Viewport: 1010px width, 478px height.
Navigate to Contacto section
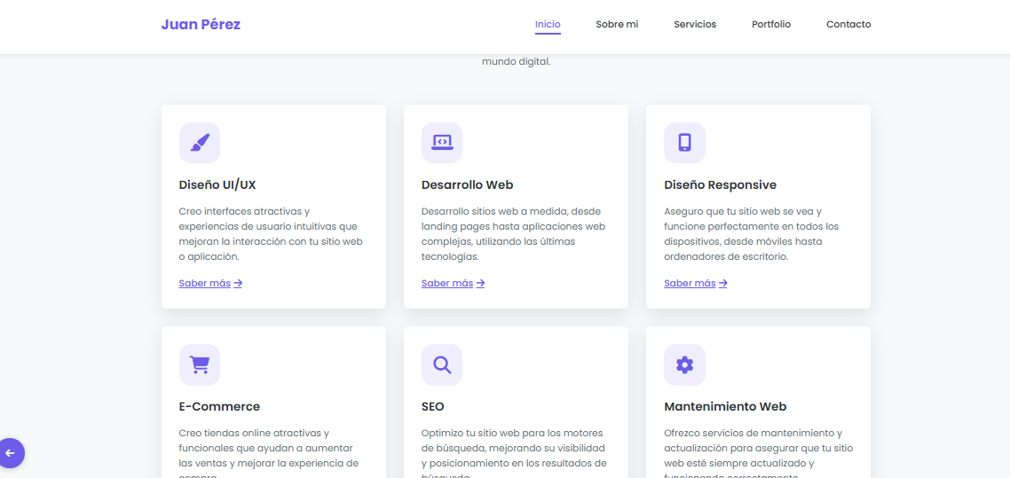click(x=848, y=25)
